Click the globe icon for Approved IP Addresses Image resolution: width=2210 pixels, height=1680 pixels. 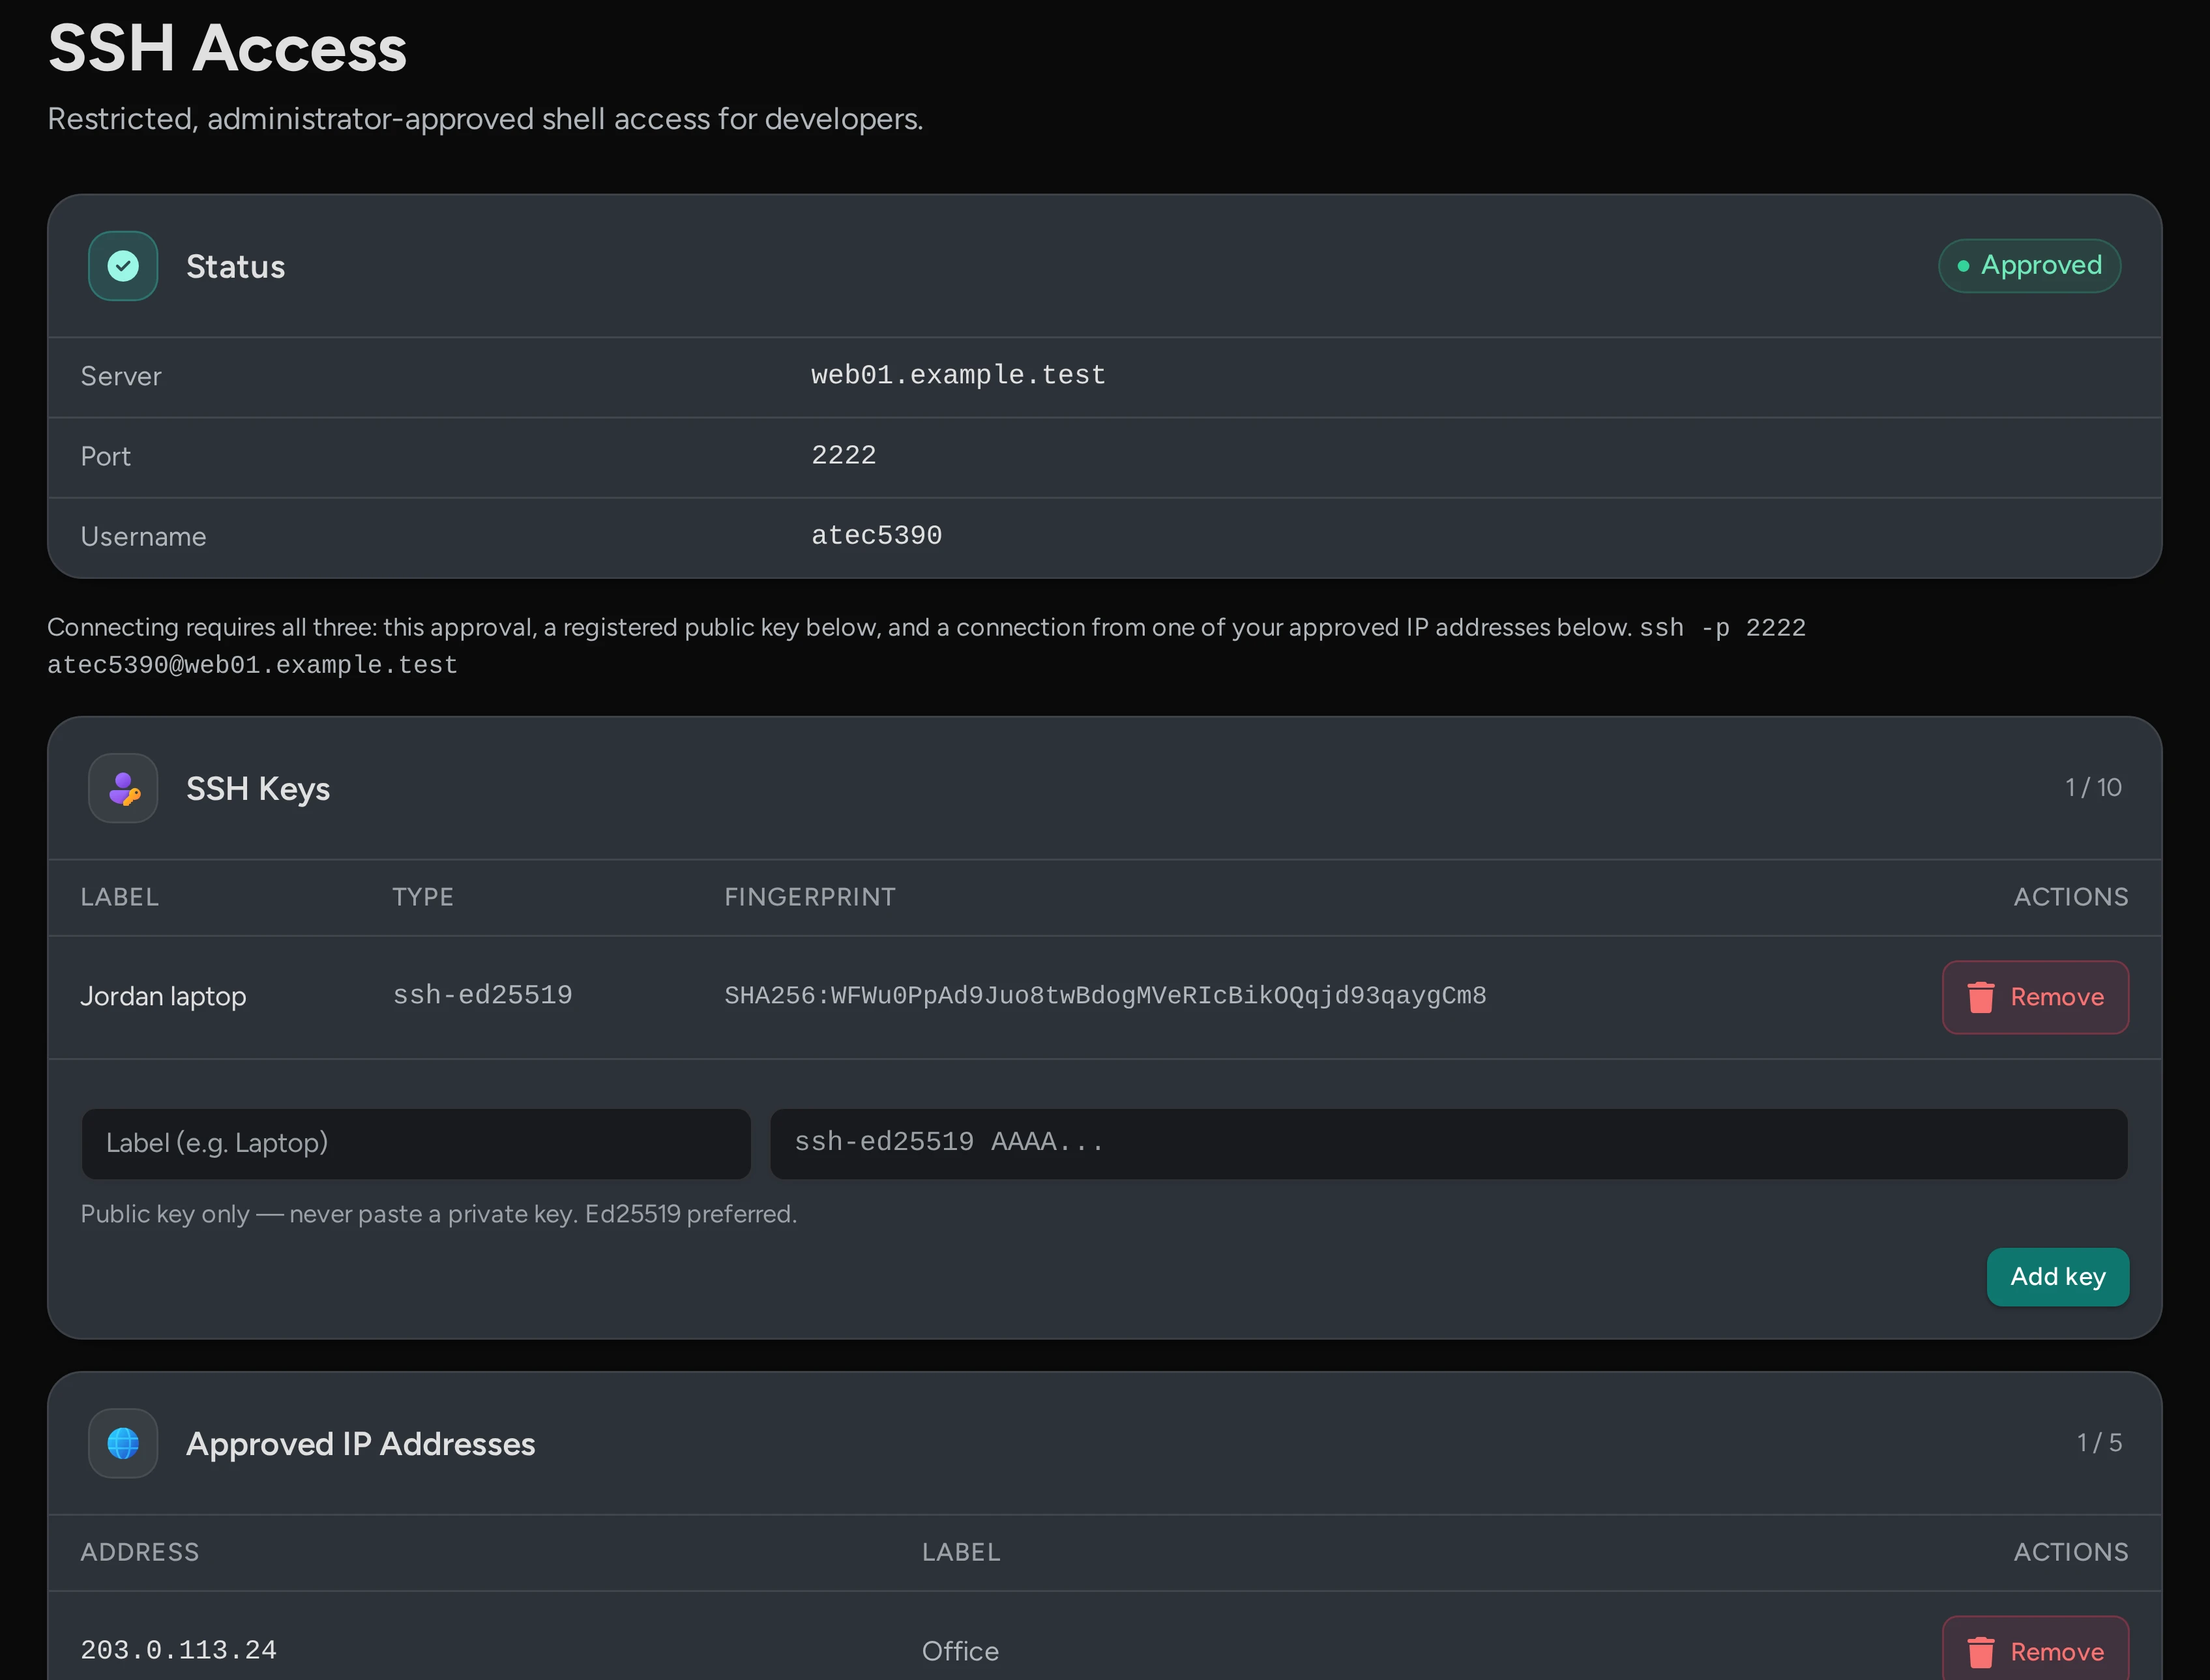tap(123, 1443)
